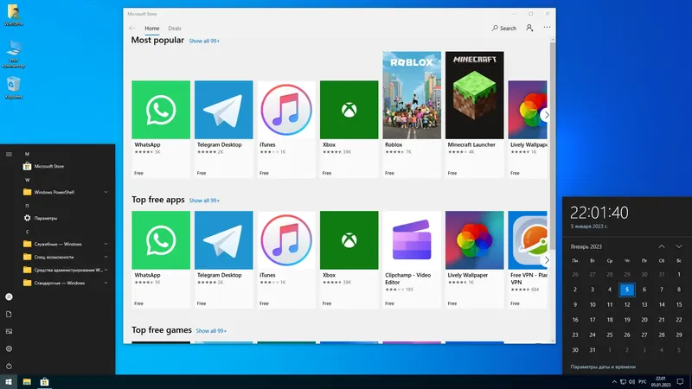Screen dimensions: 692x389
Task: Click РУС language indicator
Action: point(642,382)
